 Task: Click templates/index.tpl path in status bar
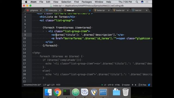[x=32, y=85]
